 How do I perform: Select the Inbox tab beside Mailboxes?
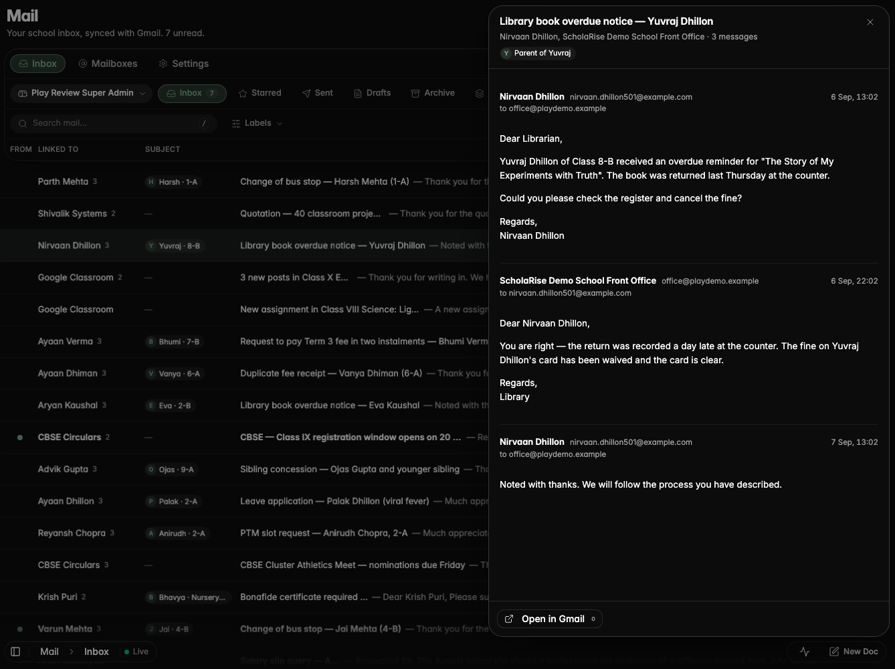coord(37,64)
